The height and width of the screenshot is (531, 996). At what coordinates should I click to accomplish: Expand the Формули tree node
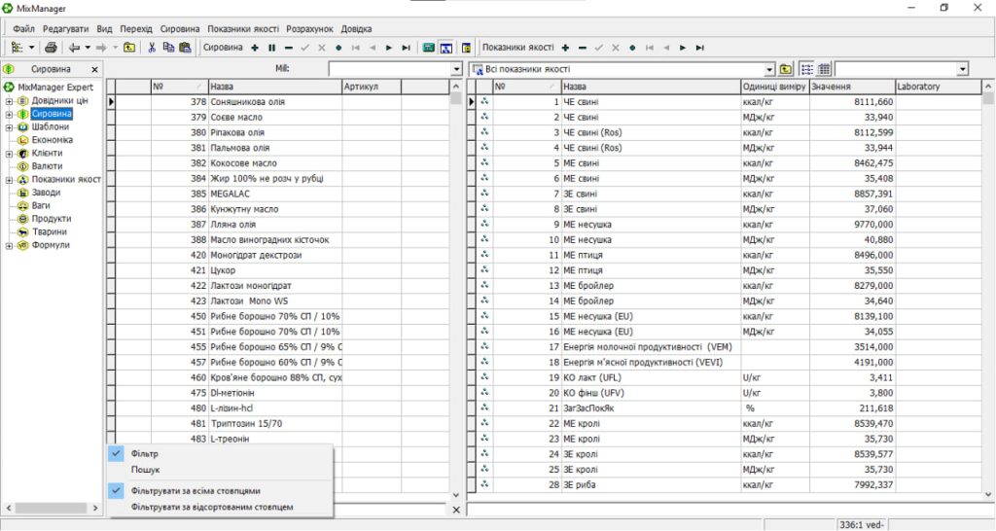(9, 246)
